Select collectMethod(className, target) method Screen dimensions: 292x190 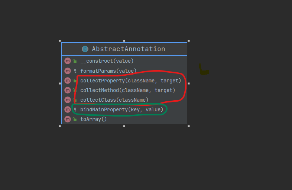(x=127, y=90)
